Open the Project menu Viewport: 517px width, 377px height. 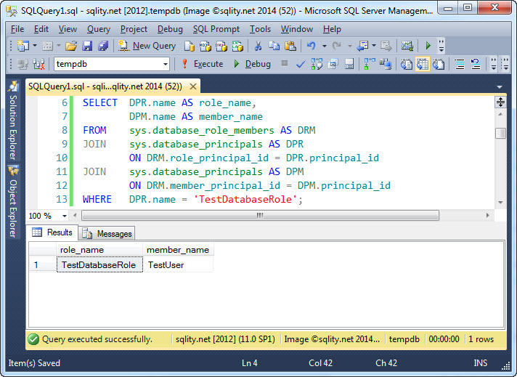coord(134,29)
